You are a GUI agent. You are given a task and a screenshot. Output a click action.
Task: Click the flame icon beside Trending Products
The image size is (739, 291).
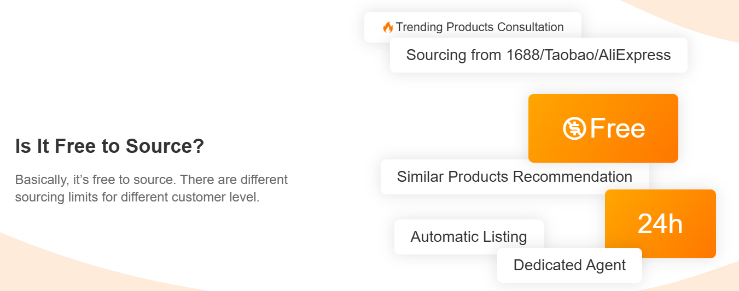(x=388, y=27)
